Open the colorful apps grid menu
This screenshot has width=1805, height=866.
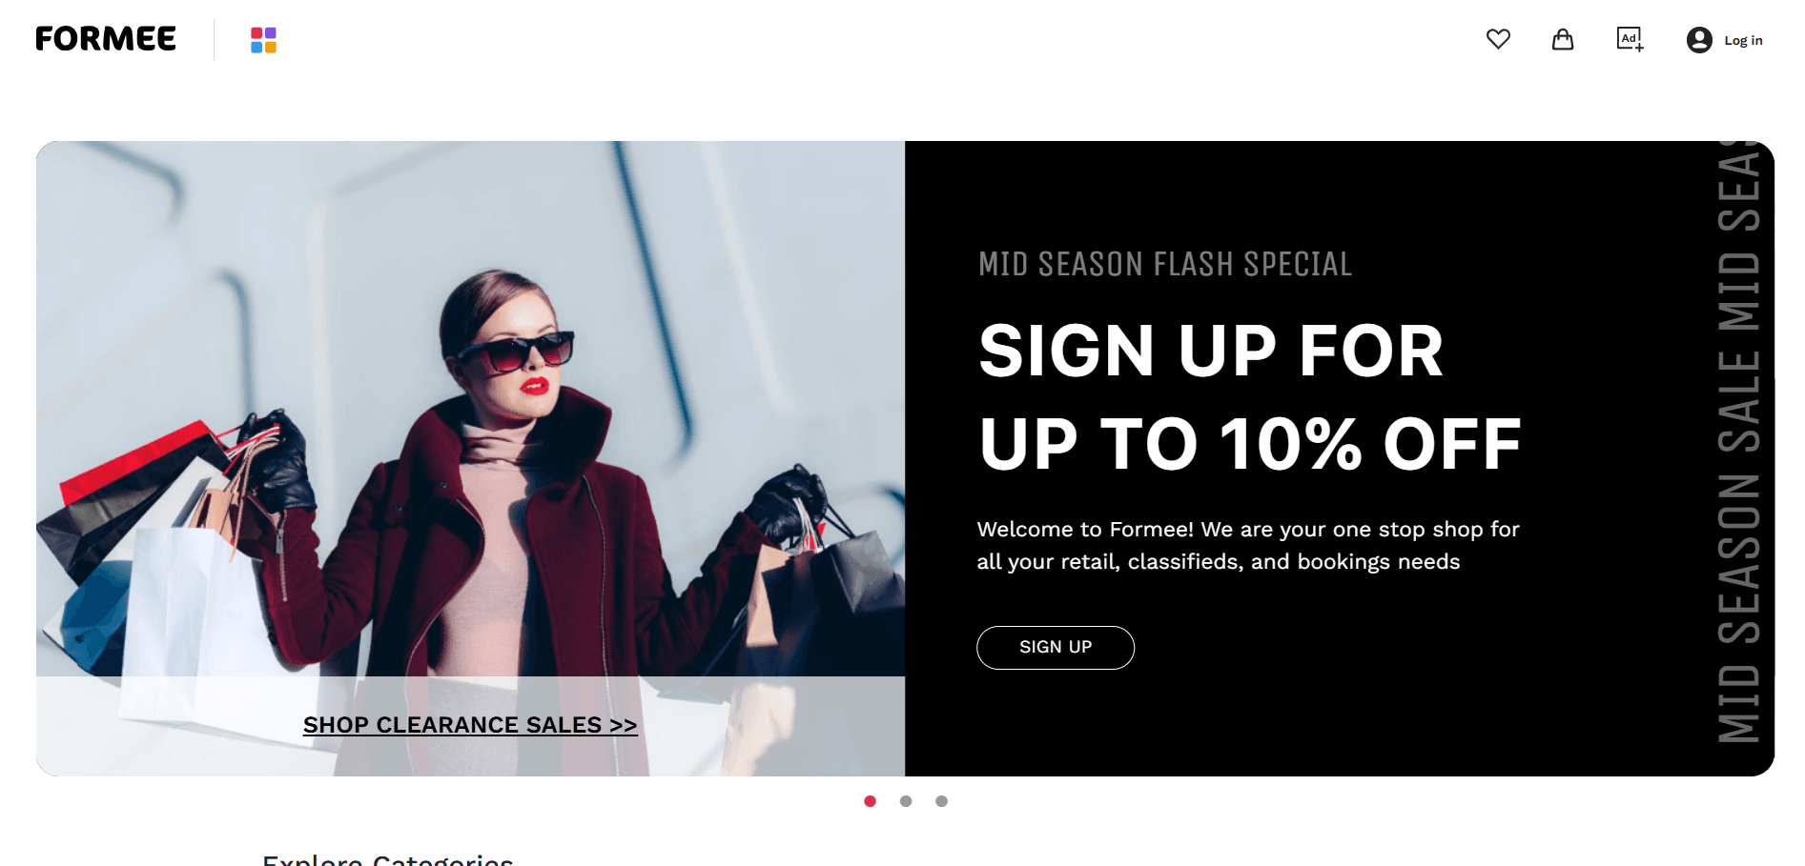point(263,40)
